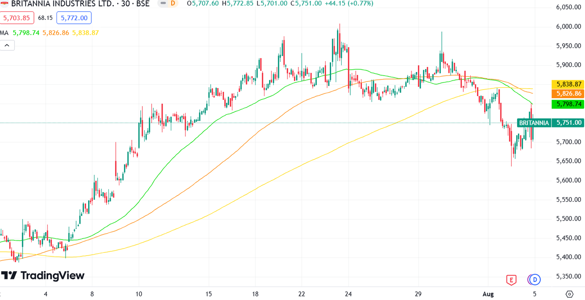Click the Open value 5,707.60

point(206,4)
